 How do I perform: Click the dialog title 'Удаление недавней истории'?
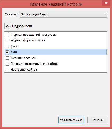point(56,4)
